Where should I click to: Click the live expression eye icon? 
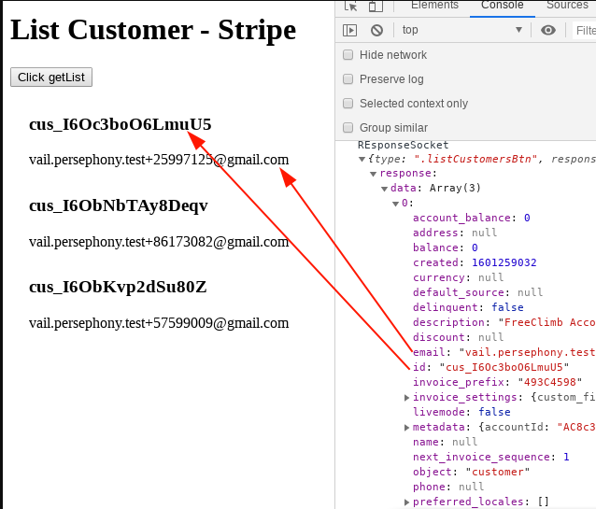click(548, 30)
